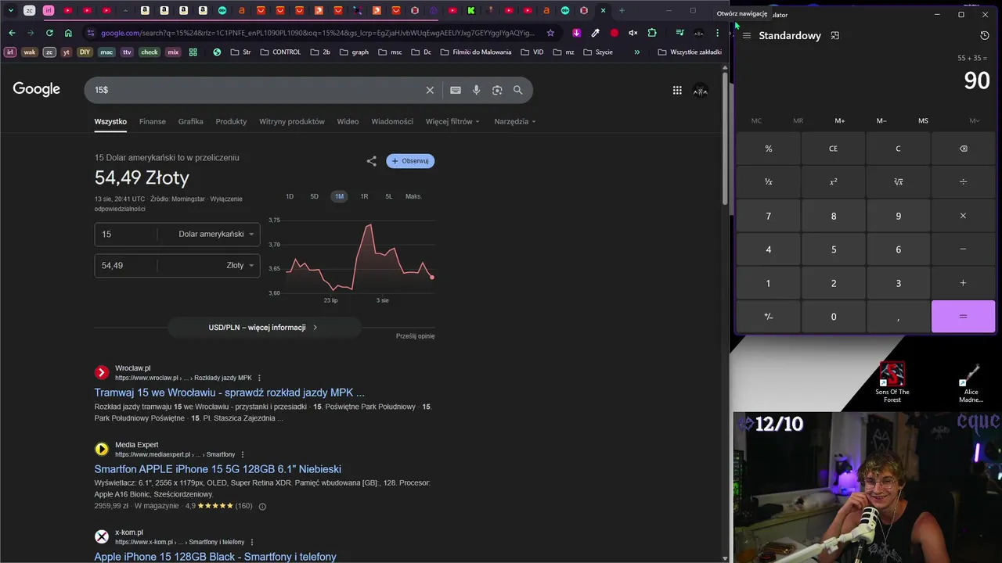Click calculator M+ memory add
Screen dimensions: 1002x563
[x=839, y=120]
